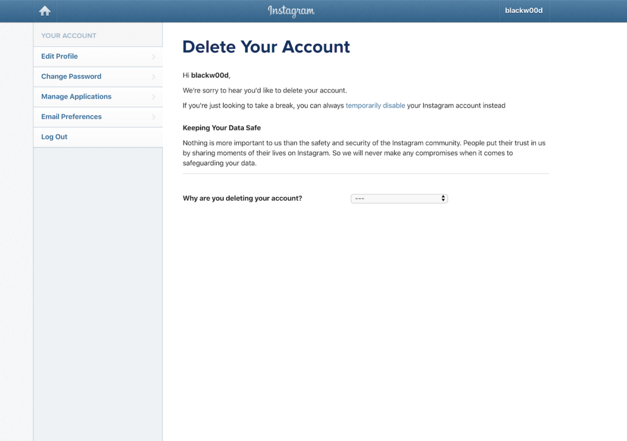Select Log Out in sidebar
The height and width of the screenshot is (441, 627).
[98, 137]
